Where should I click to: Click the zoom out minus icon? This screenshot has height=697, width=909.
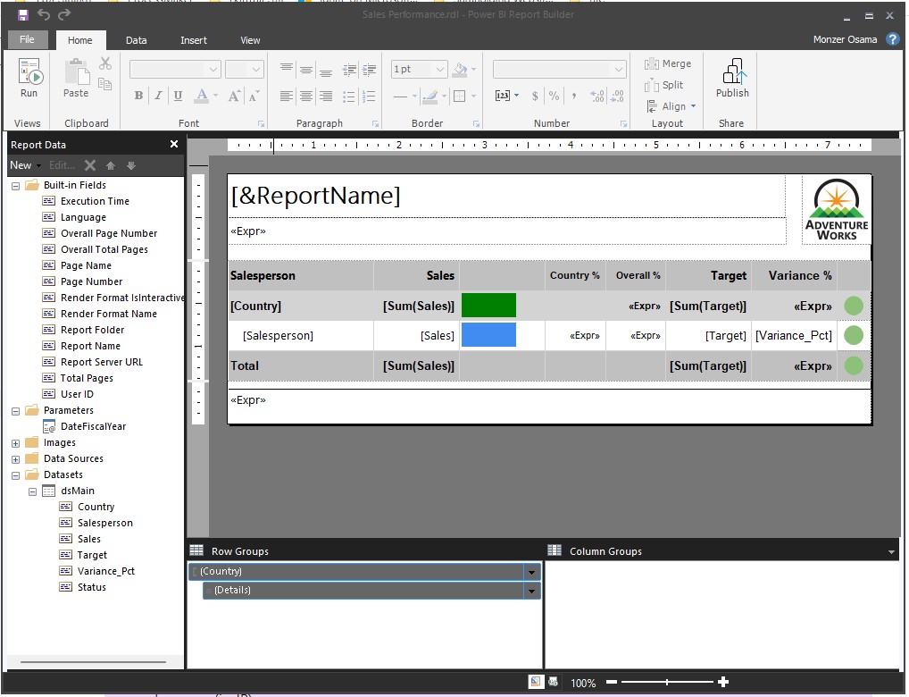point(612,682)
